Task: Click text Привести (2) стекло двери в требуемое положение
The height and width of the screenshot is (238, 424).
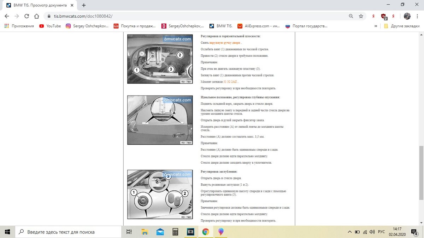Action: coord(234,56)
